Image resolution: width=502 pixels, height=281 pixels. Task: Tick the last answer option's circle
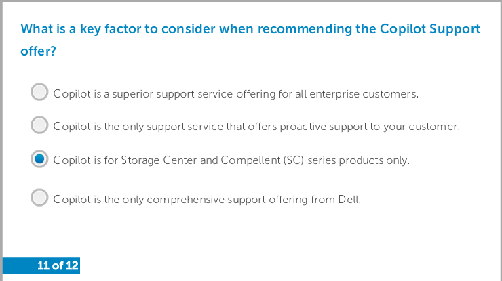click(39, 197)
